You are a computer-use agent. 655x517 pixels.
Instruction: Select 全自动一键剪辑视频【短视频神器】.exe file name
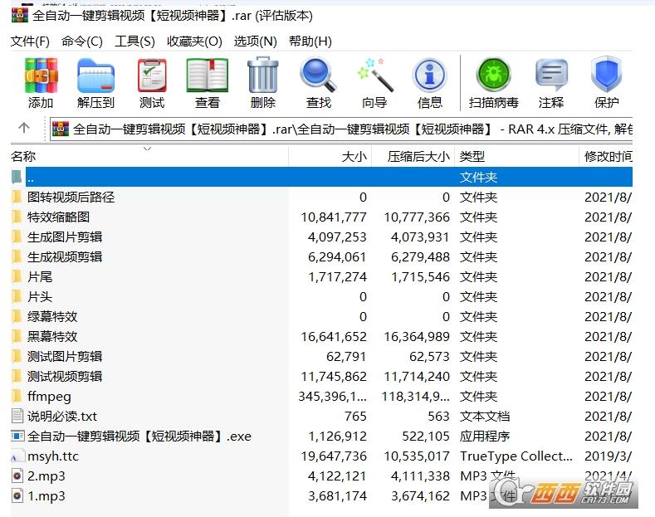139,437
